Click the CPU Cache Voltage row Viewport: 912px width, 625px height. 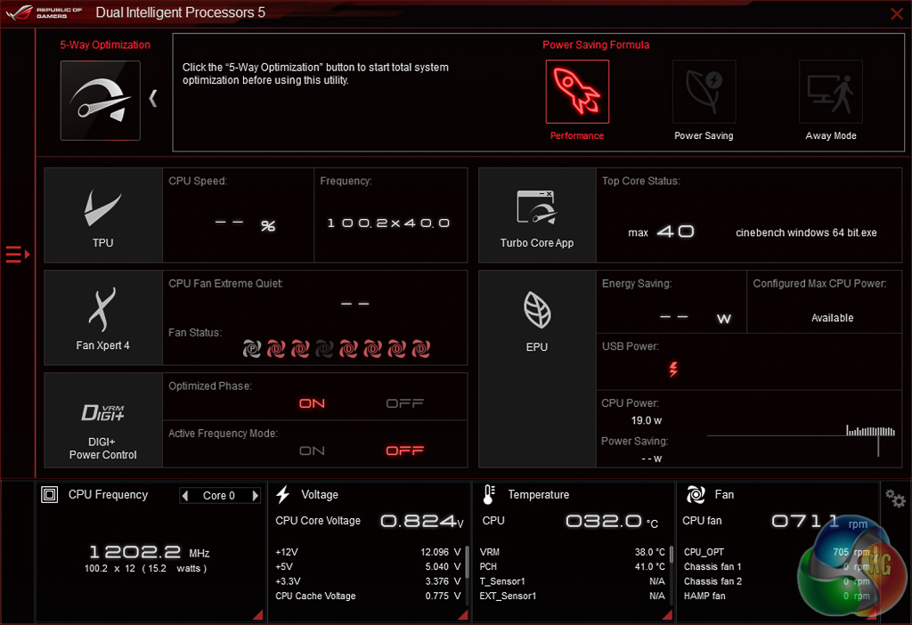click(x=368, y=596)
